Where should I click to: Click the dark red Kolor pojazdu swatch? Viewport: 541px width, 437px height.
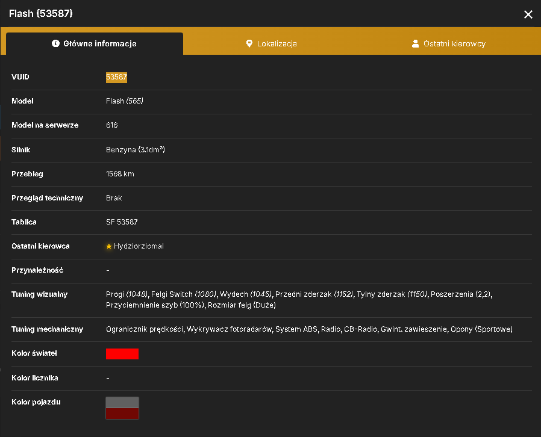click(122, 414)
